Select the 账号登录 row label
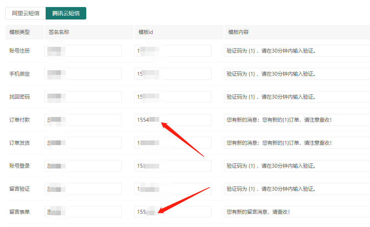The image size is (370, 227). 20,166
